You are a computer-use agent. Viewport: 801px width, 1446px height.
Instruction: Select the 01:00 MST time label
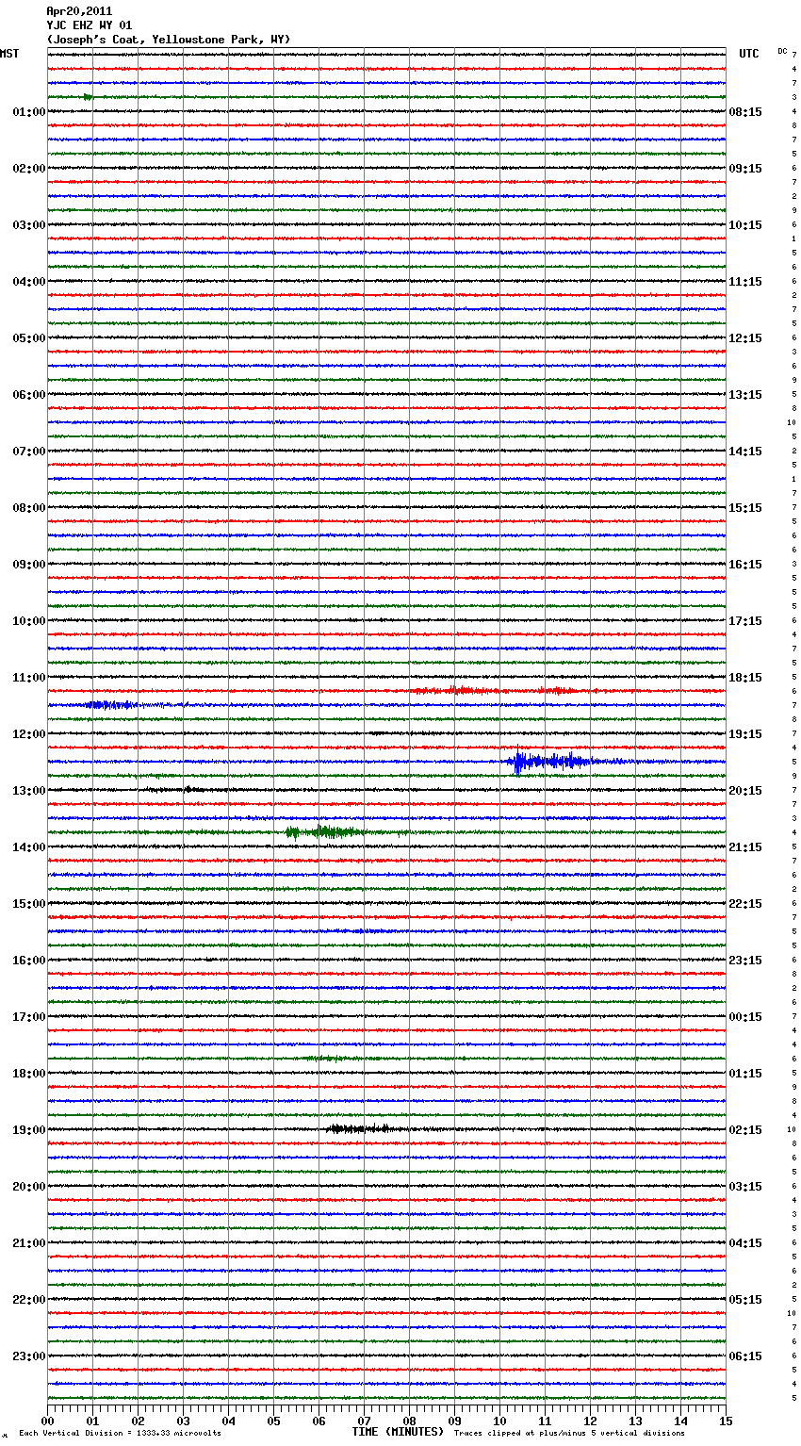(x=29, y=112)
